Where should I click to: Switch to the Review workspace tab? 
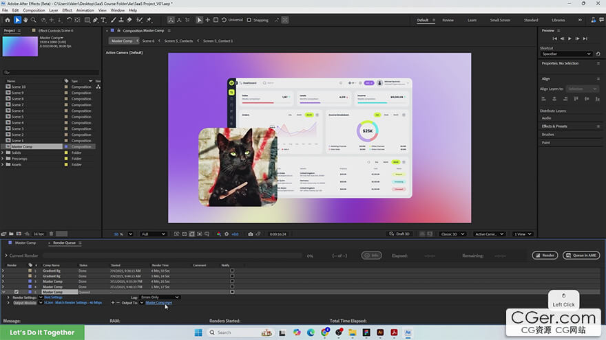448,20
